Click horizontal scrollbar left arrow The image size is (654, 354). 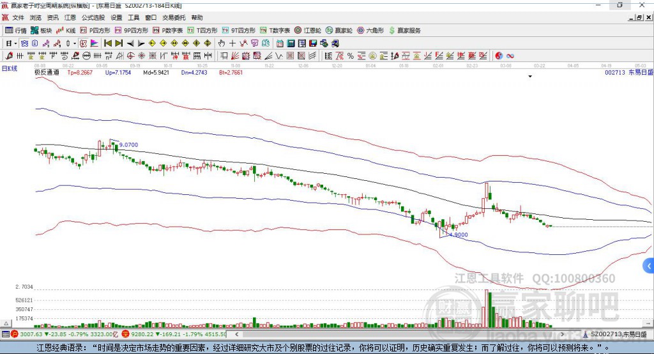click(x=236, y=334)
